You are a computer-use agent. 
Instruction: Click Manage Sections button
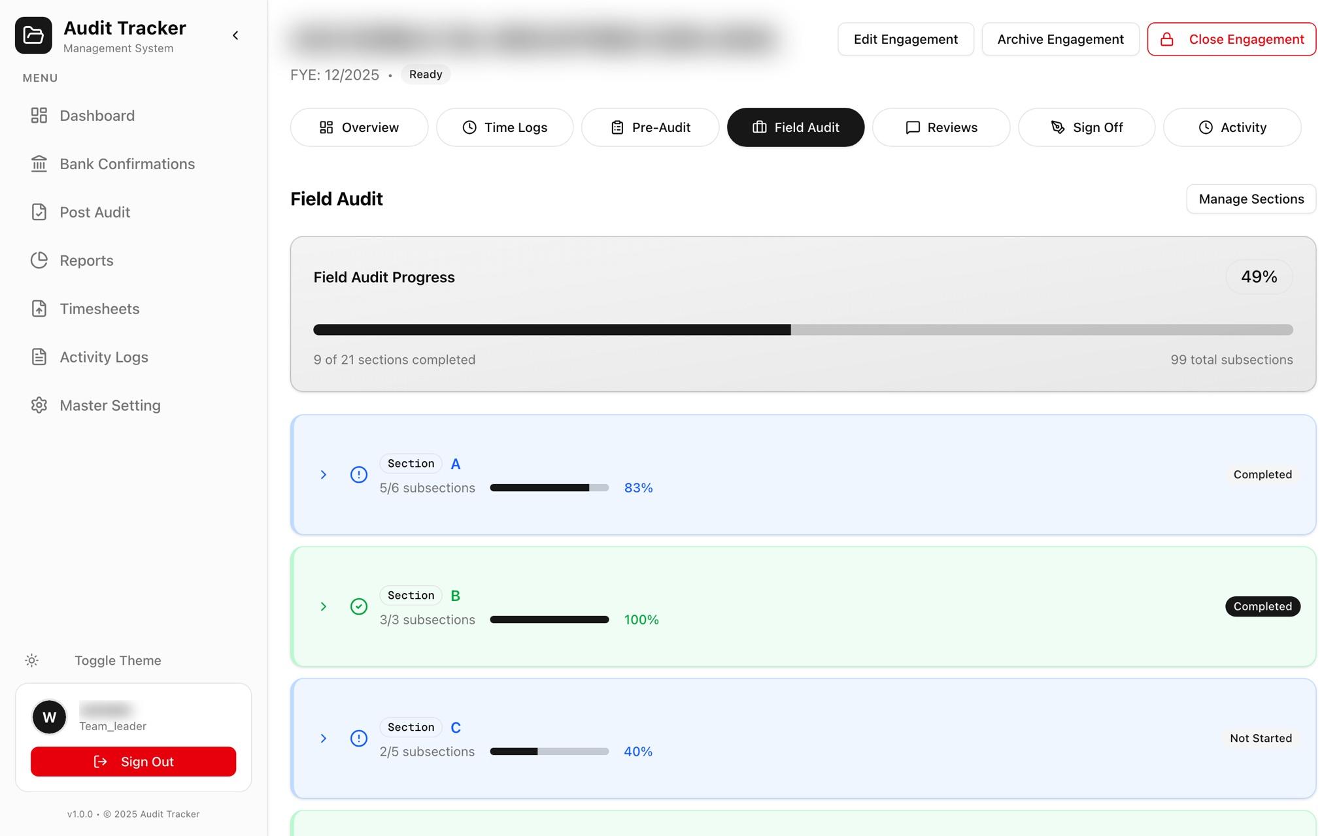(x=1251, y=199)
